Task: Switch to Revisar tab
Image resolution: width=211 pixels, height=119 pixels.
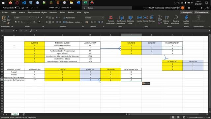Action: 71,12
